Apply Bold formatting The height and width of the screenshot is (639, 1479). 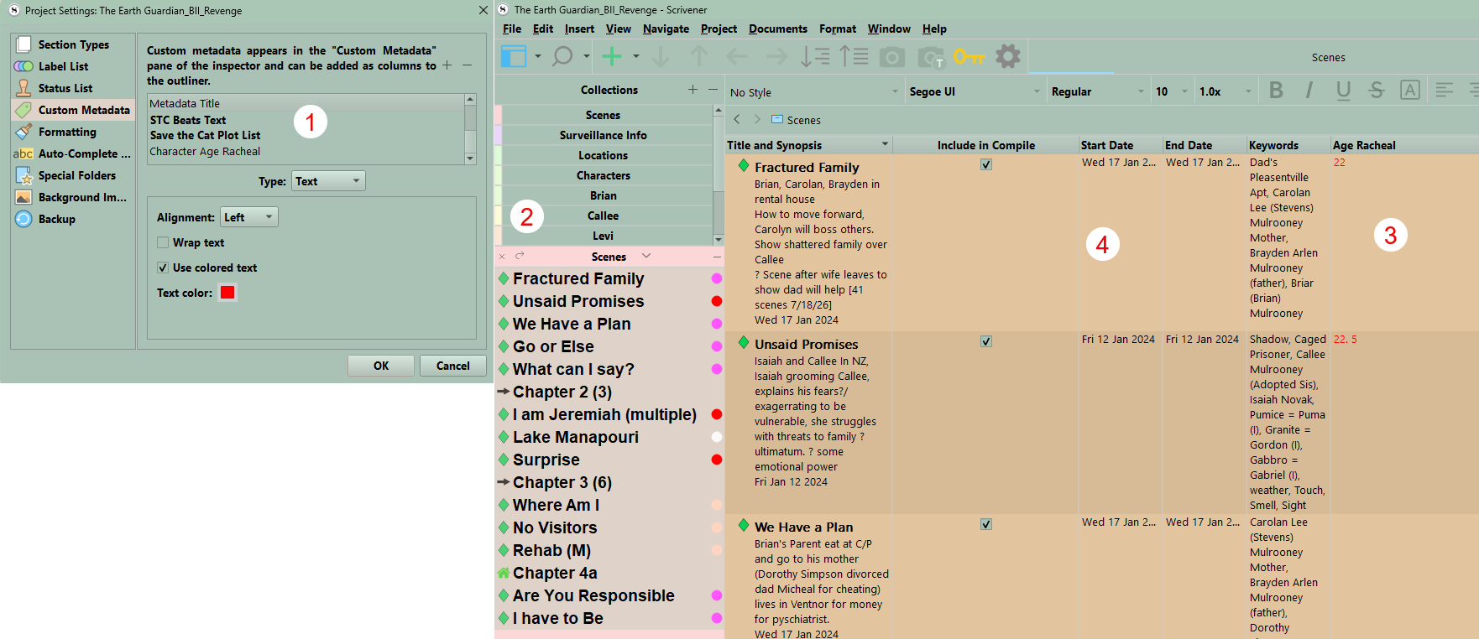1277,91
